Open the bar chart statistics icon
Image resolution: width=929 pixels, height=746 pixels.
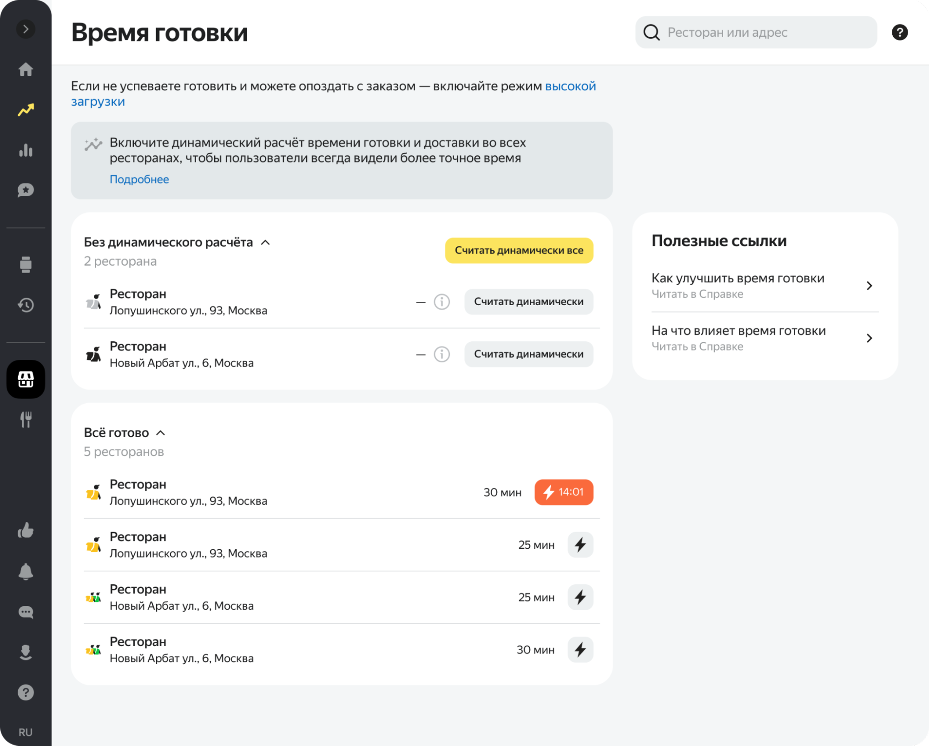pos(26,150)
